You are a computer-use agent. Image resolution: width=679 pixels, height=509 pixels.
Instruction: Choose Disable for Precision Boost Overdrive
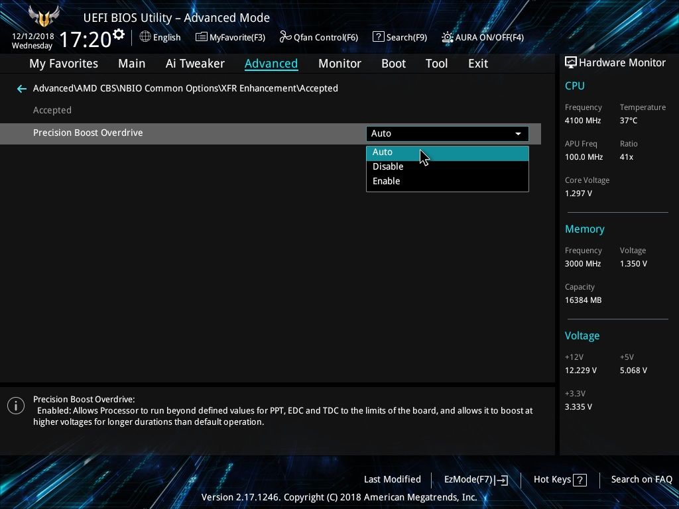point(448,166)
